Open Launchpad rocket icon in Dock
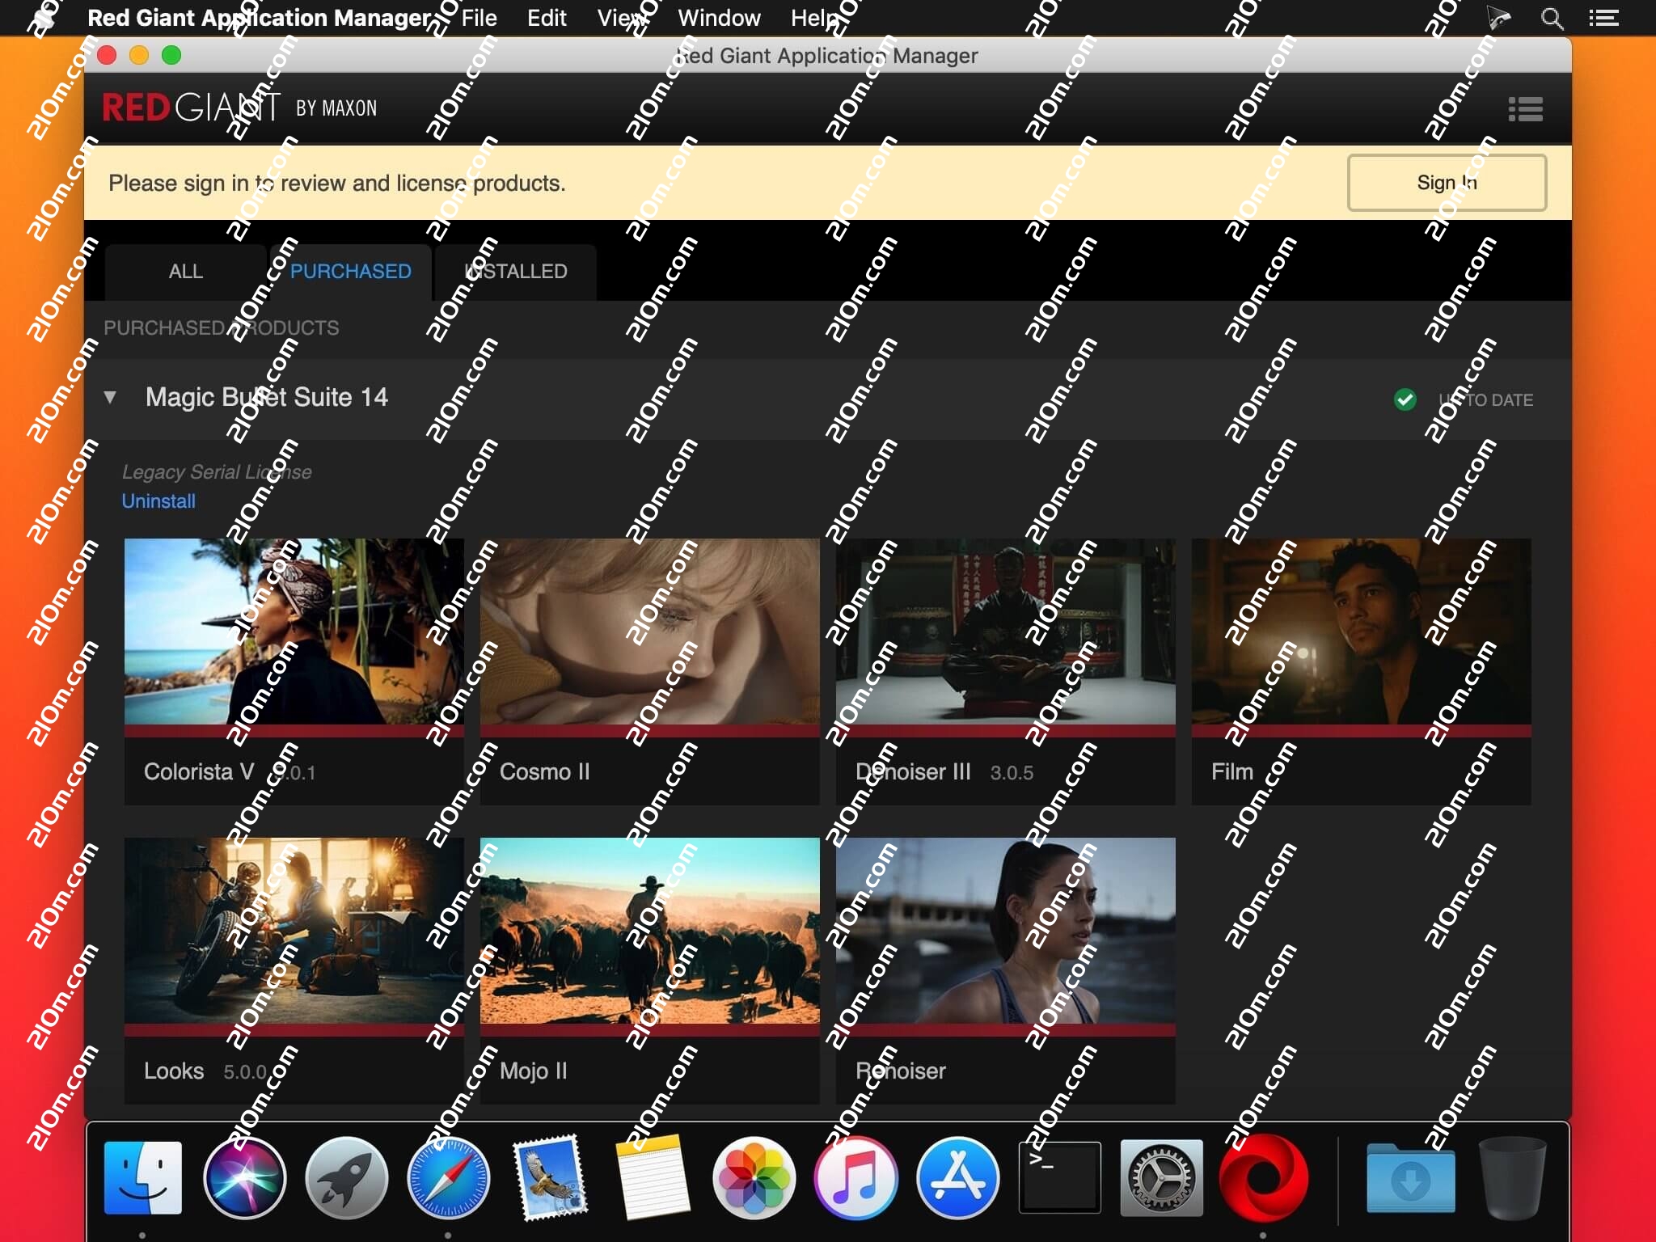Image resolution: width=1656 pixels, height=1242 pixels. click(x=346, y=1177)
